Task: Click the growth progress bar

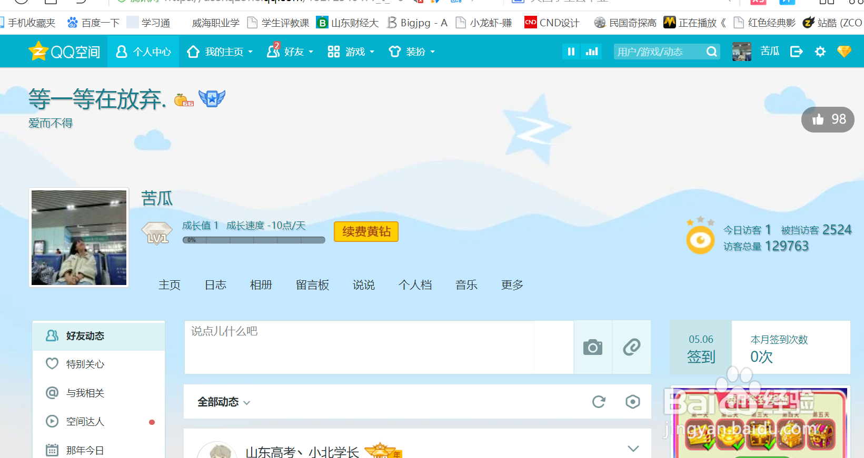Action: pos(254,240)
